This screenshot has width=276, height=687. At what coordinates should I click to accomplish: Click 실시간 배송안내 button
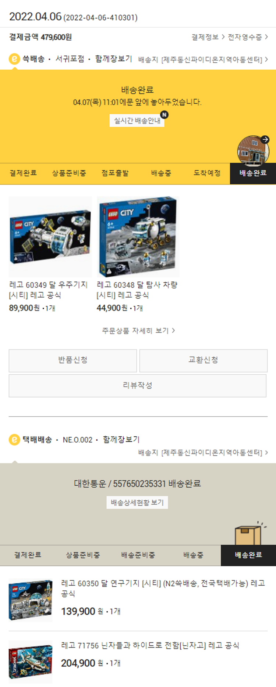click(x=137, y=121)
